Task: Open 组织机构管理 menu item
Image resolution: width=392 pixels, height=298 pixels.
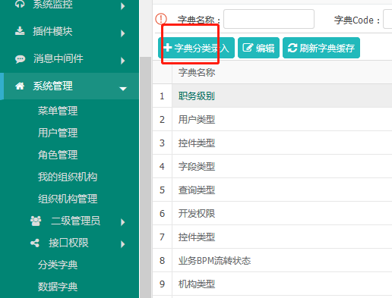Action: (x=68, y=199)
